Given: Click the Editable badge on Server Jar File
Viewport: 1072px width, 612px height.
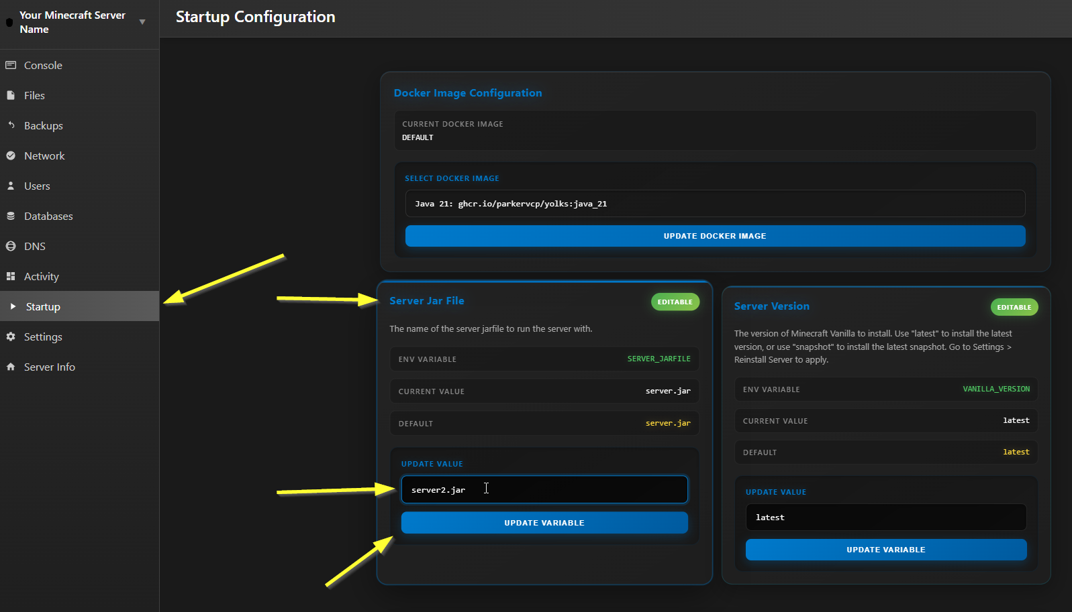Looking at the screenshot, I should click(675, 302).
